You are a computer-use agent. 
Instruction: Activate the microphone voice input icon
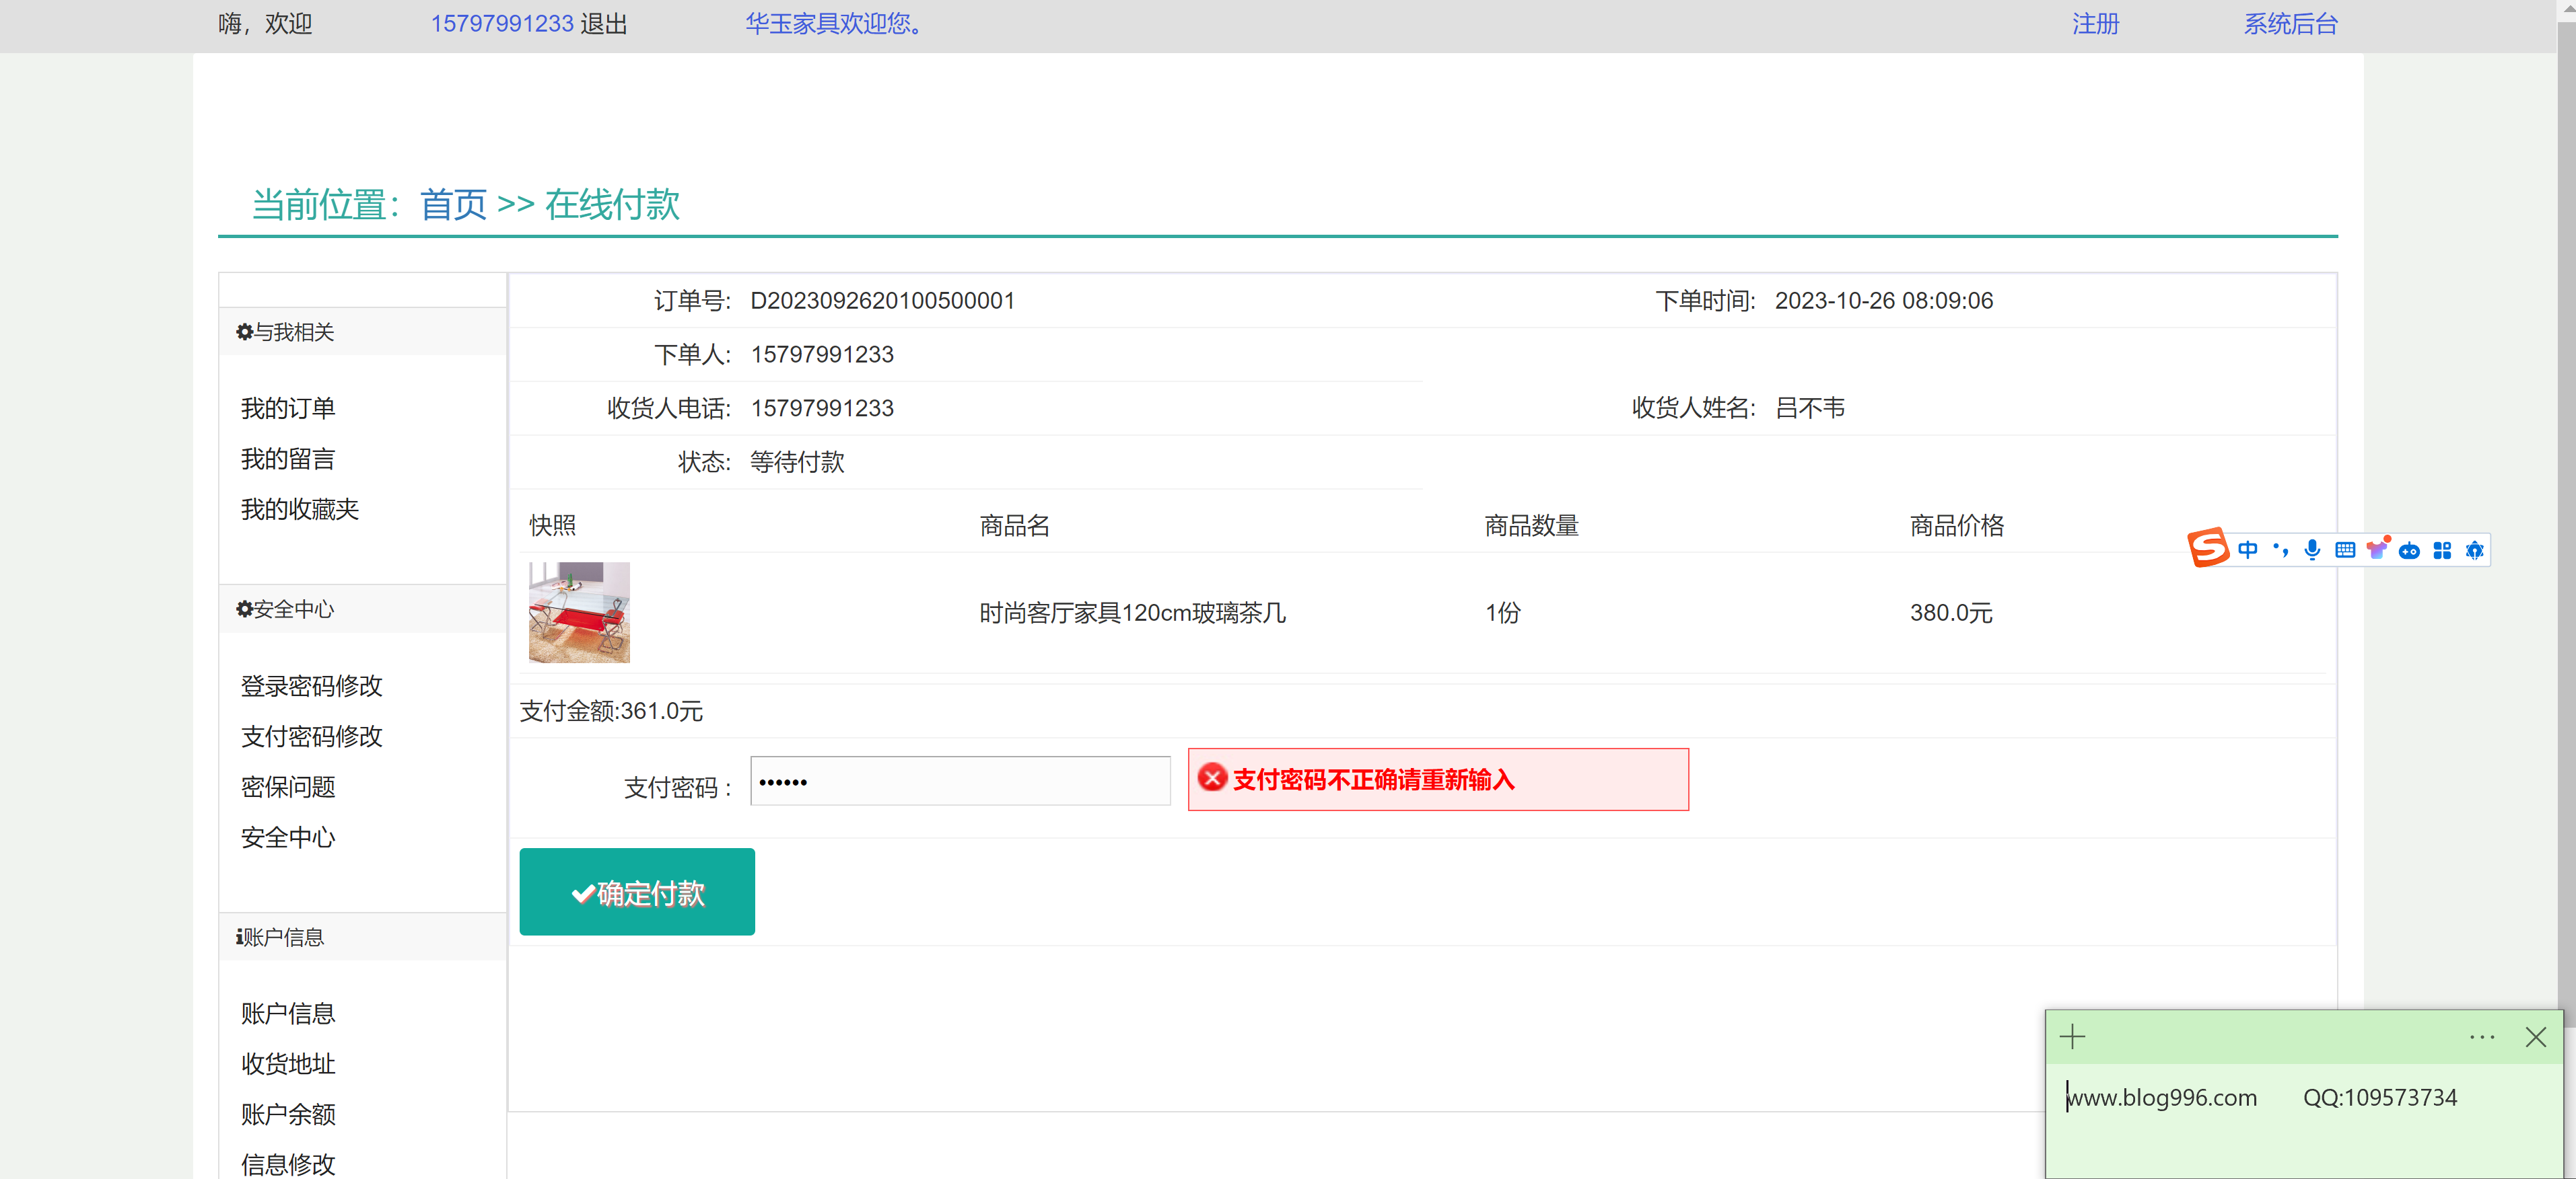click(x=2312, y=549)
